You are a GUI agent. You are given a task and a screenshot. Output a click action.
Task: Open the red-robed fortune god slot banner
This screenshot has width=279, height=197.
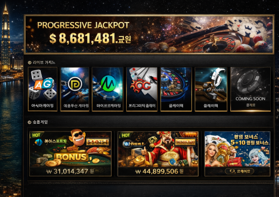[158, 153]
